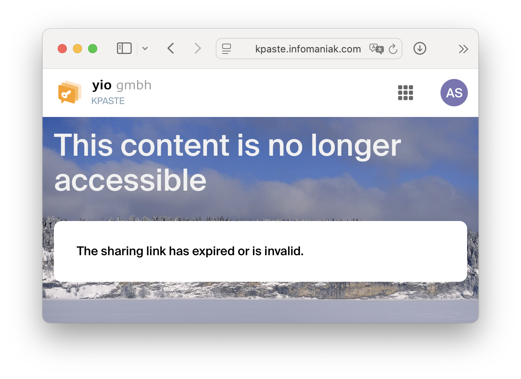Go forward to the next page
This screenshot has height=379, width=521.
point(197,49)
